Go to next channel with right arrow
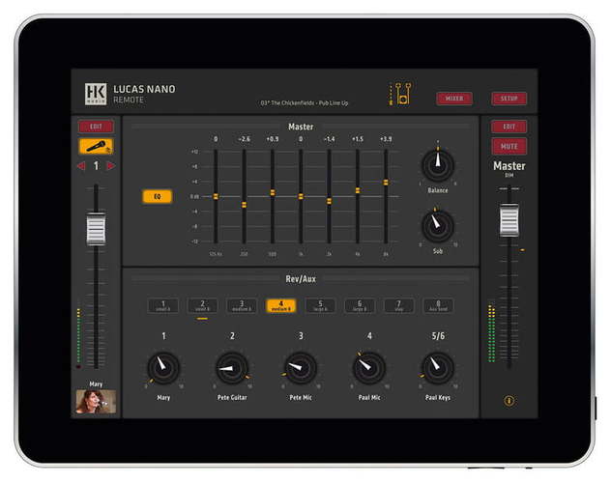Screen dimensions: 611x483 pyautogui.click(x=111, y=166)
